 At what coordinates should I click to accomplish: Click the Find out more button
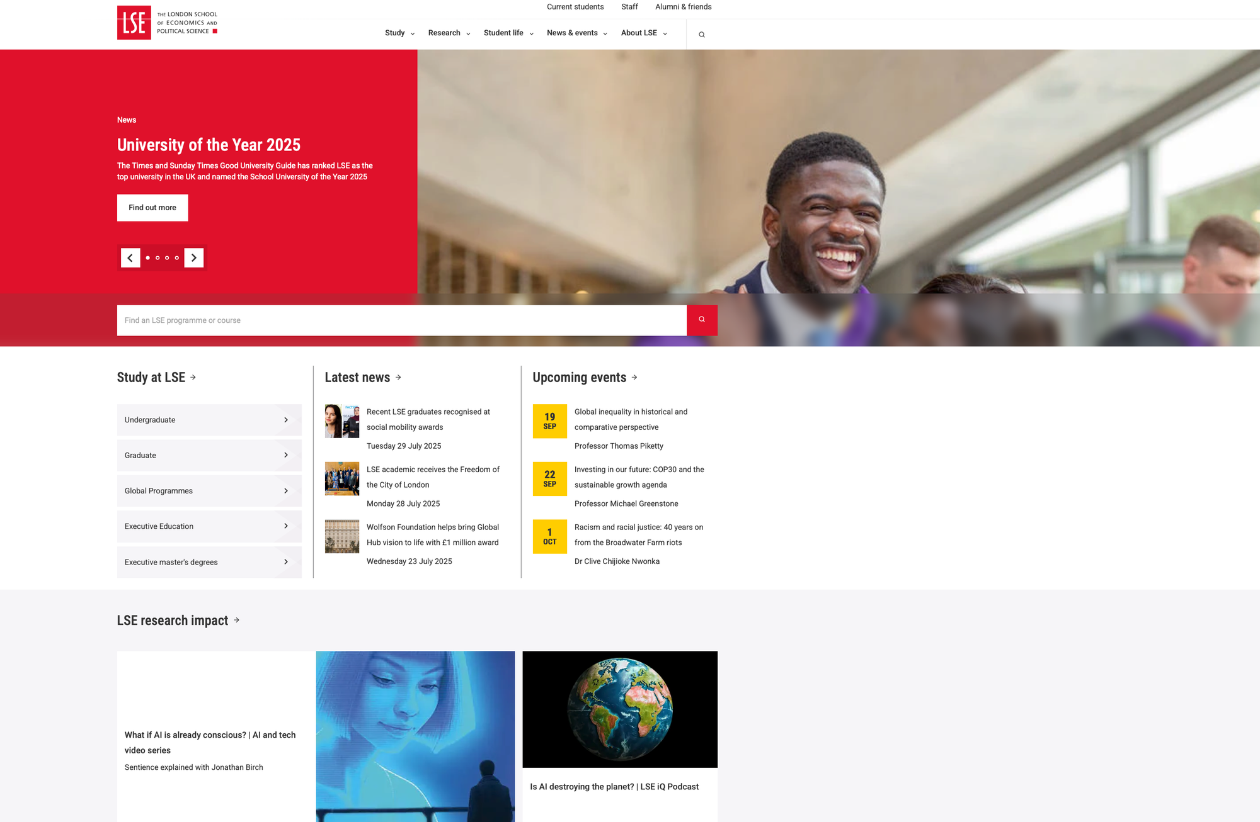click(x=152, y=208)
